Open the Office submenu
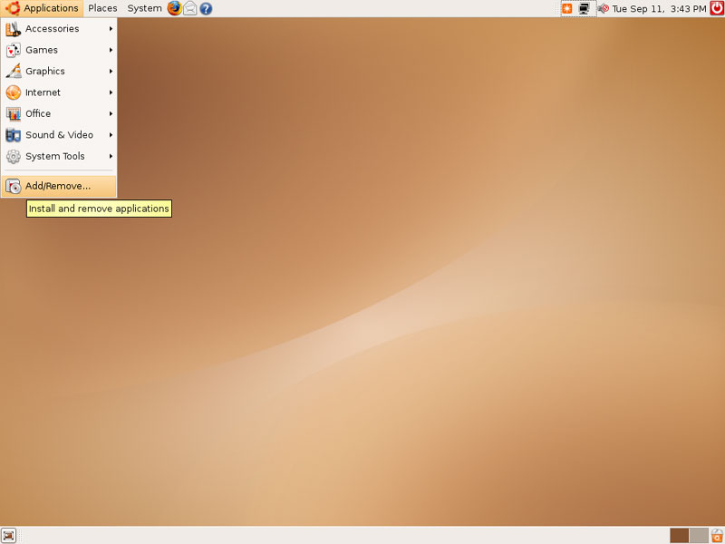 (x=59, y=114)
